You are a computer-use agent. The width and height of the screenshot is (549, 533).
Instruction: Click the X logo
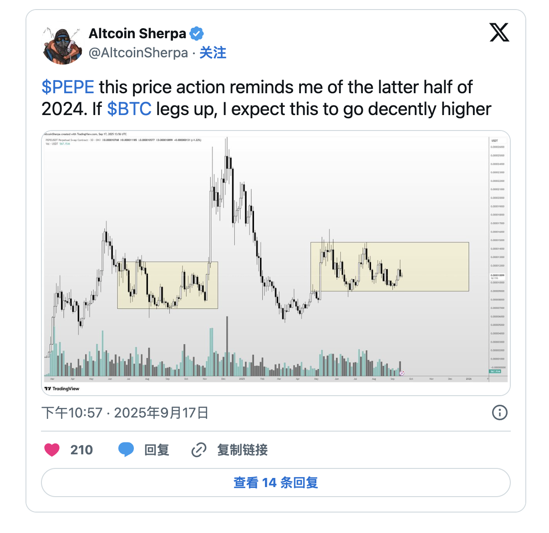point(499,32)
